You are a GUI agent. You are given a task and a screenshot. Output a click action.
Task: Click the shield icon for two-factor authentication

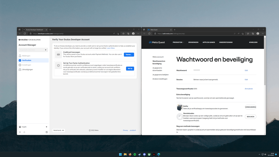click(x=58, y=66)
